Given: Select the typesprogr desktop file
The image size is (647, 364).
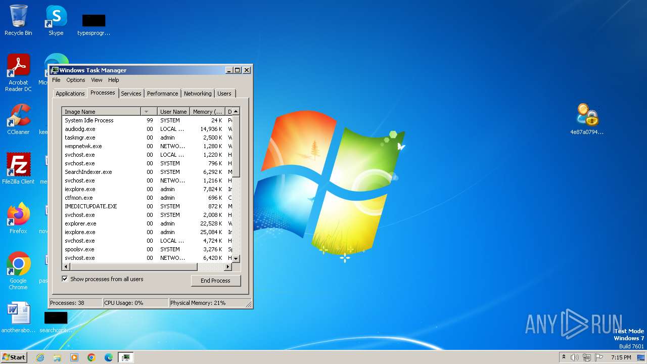Looking at the screenshot, I should [x=94, y=24].
